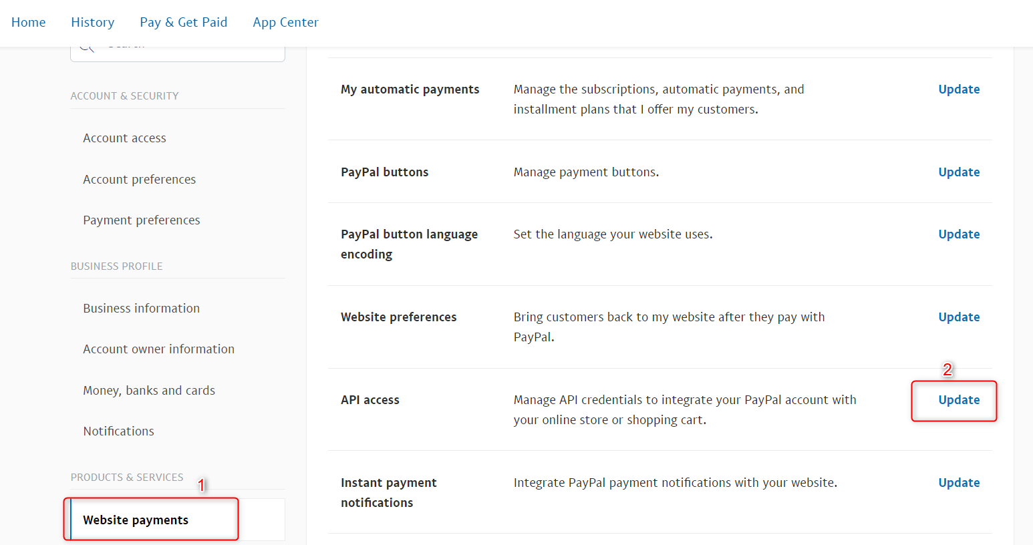Update My automatic payments
Viewport: 1033px width, 545px height.
coord(959,89)
